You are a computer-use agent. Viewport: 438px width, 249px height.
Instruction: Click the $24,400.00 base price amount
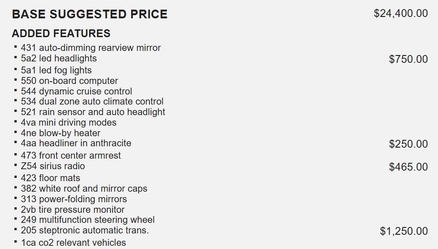pyautogui.click(x=401, y=13)
